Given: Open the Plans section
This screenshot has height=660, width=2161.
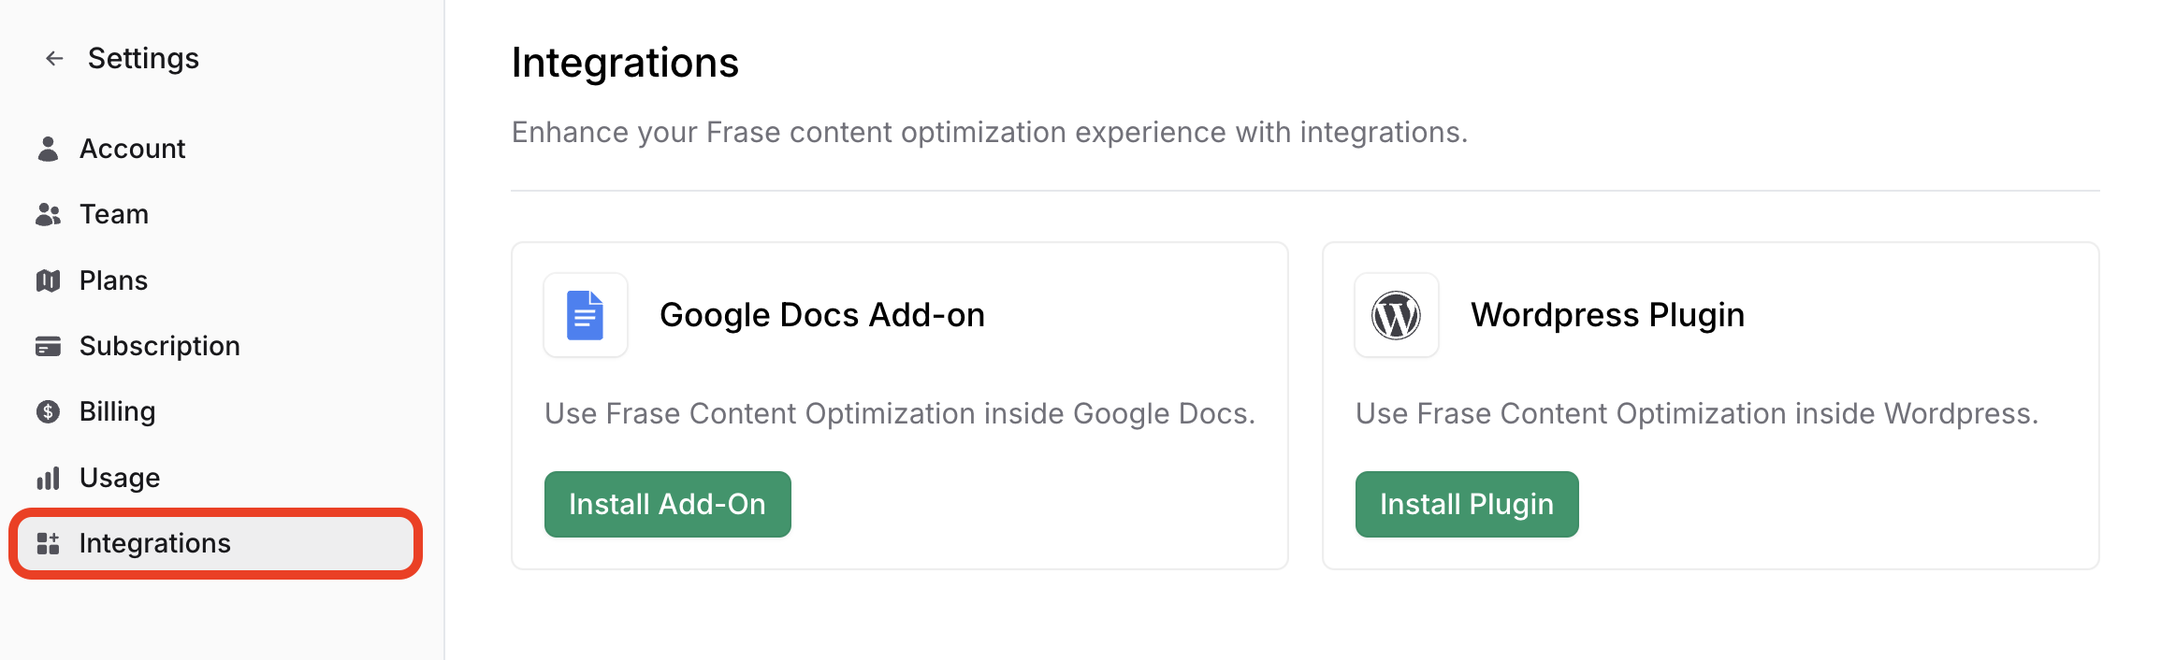Looking at the screenshot, I should click(x=113, y=280).
